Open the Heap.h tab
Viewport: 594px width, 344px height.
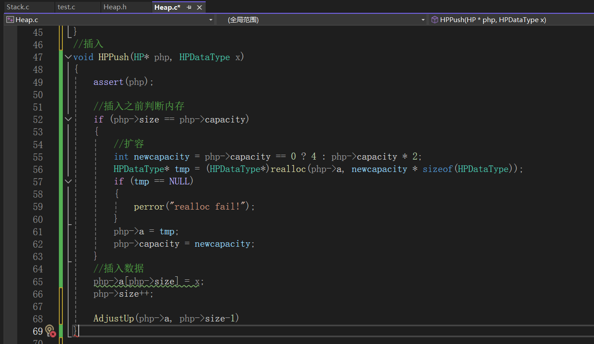coord(115,7)
